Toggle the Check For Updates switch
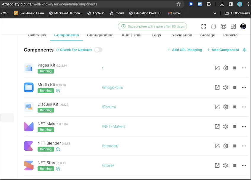 pyautogui.click(x=98, y=50)
